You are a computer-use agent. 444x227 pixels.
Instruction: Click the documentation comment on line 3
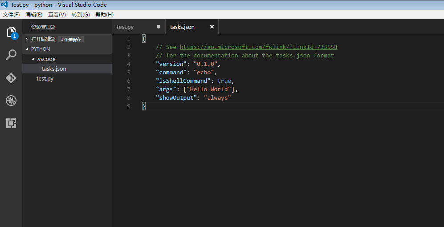tap(245, 56)
